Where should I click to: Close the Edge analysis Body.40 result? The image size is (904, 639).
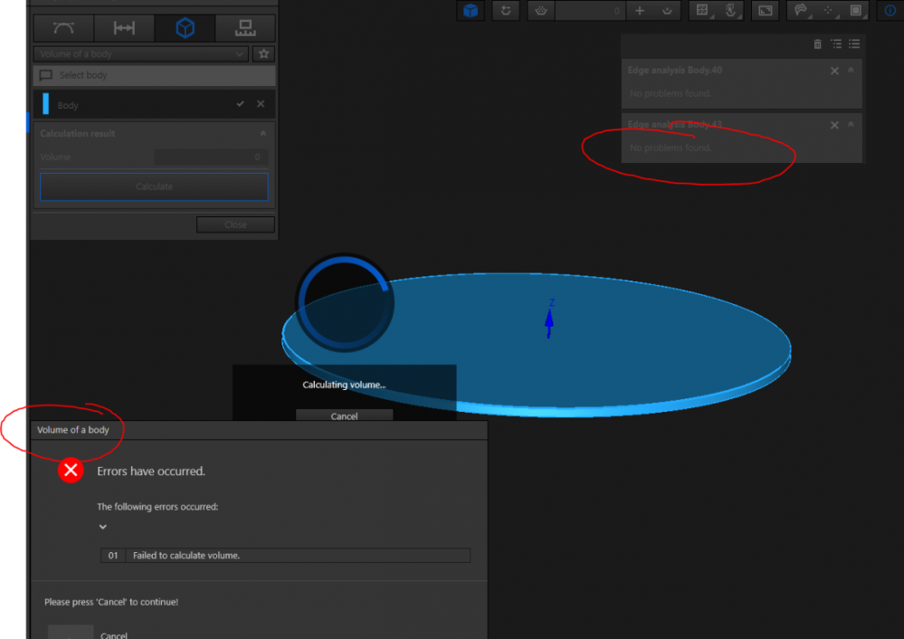[834, 71]
